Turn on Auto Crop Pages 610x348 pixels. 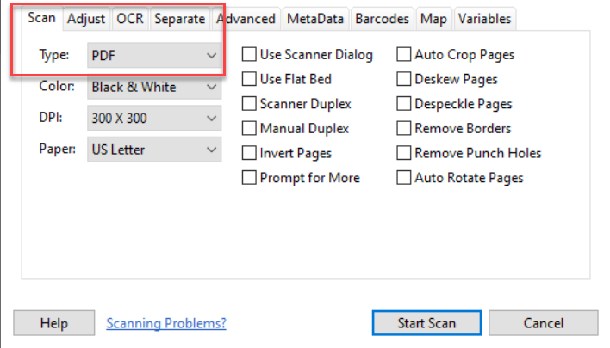404,55
